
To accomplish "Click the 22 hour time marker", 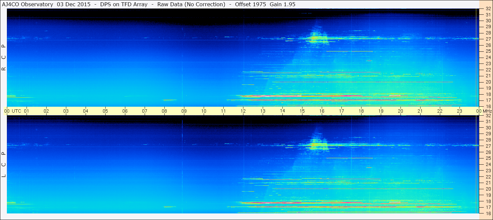I will (x=440, y=111).
